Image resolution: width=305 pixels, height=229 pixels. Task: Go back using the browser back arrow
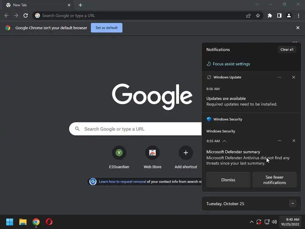7,16
